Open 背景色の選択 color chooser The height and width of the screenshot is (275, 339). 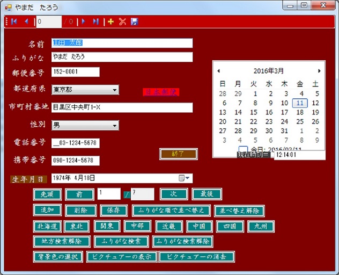58,257
